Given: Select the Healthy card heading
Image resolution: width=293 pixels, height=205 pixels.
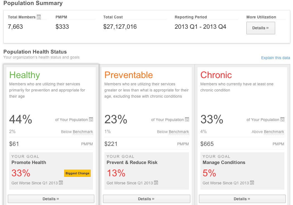Looking at the screenshot, I should tap(25, 75).
